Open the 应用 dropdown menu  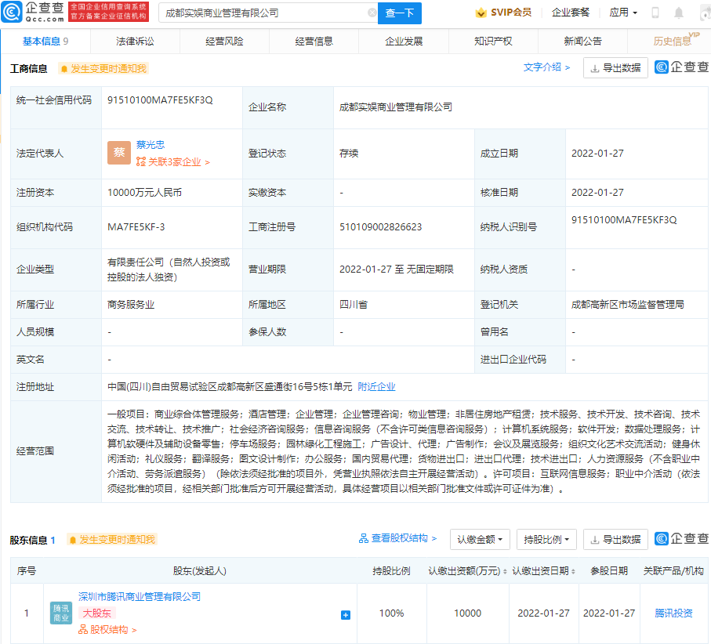click(x=624, y=12)
